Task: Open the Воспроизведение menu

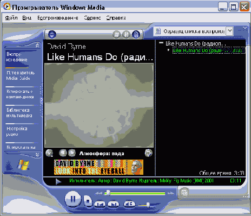Action: pyautogui.click(x=58, y=18)
